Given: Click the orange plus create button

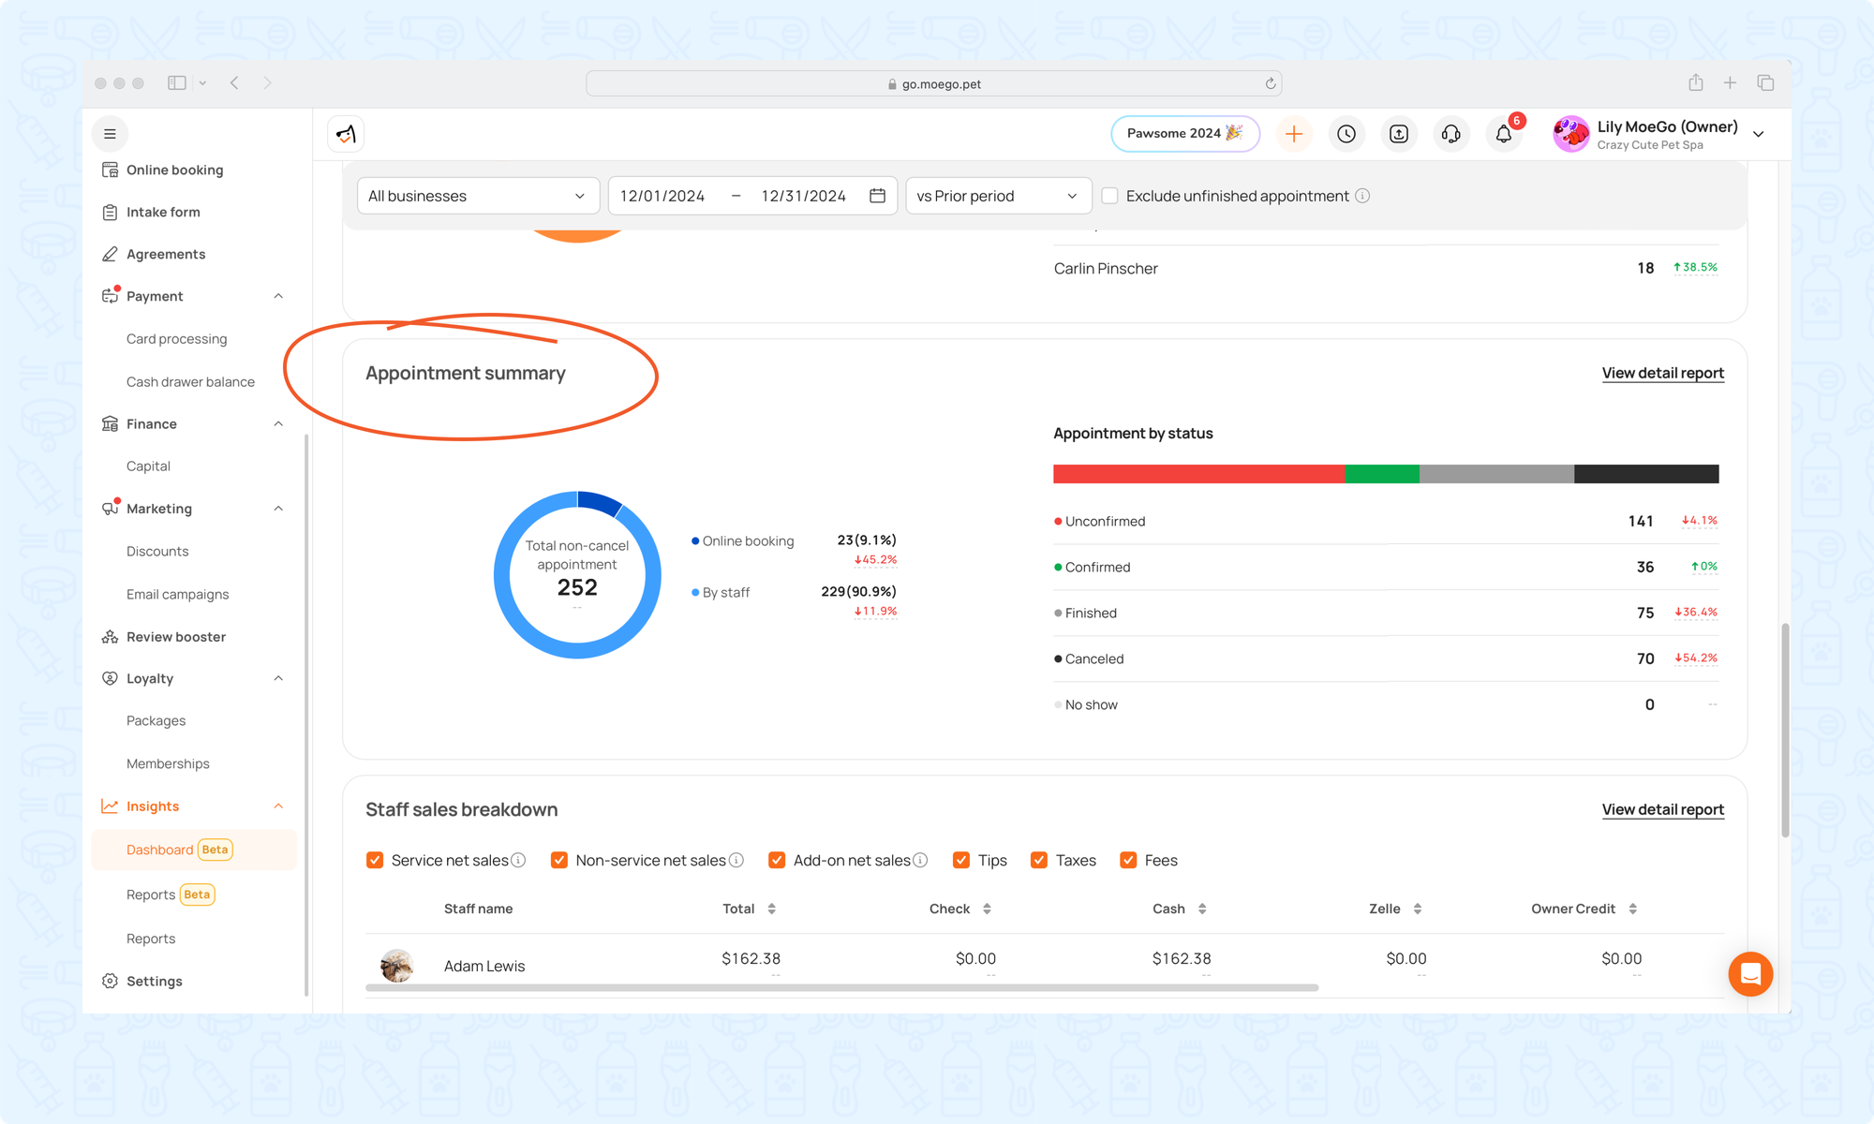Looking at the screenshot, I should click(x=1293, y=134).
